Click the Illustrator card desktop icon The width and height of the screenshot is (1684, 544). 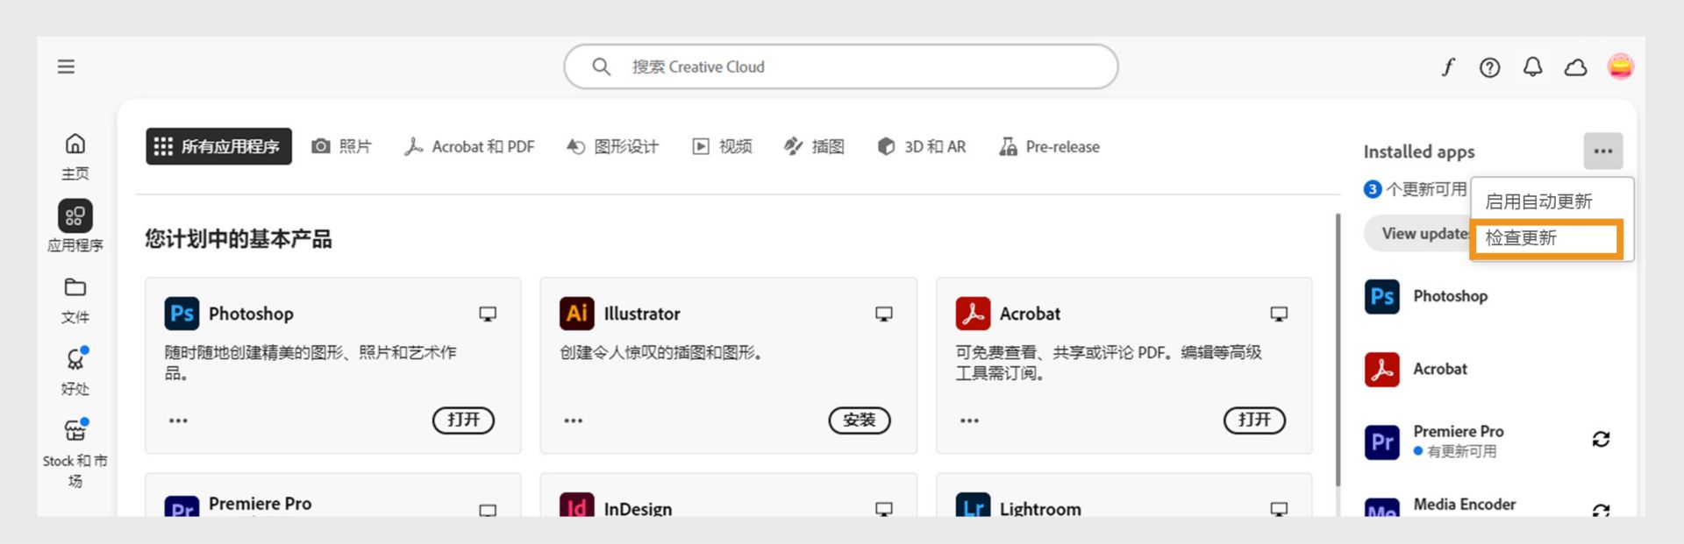[x=884, y=314]
